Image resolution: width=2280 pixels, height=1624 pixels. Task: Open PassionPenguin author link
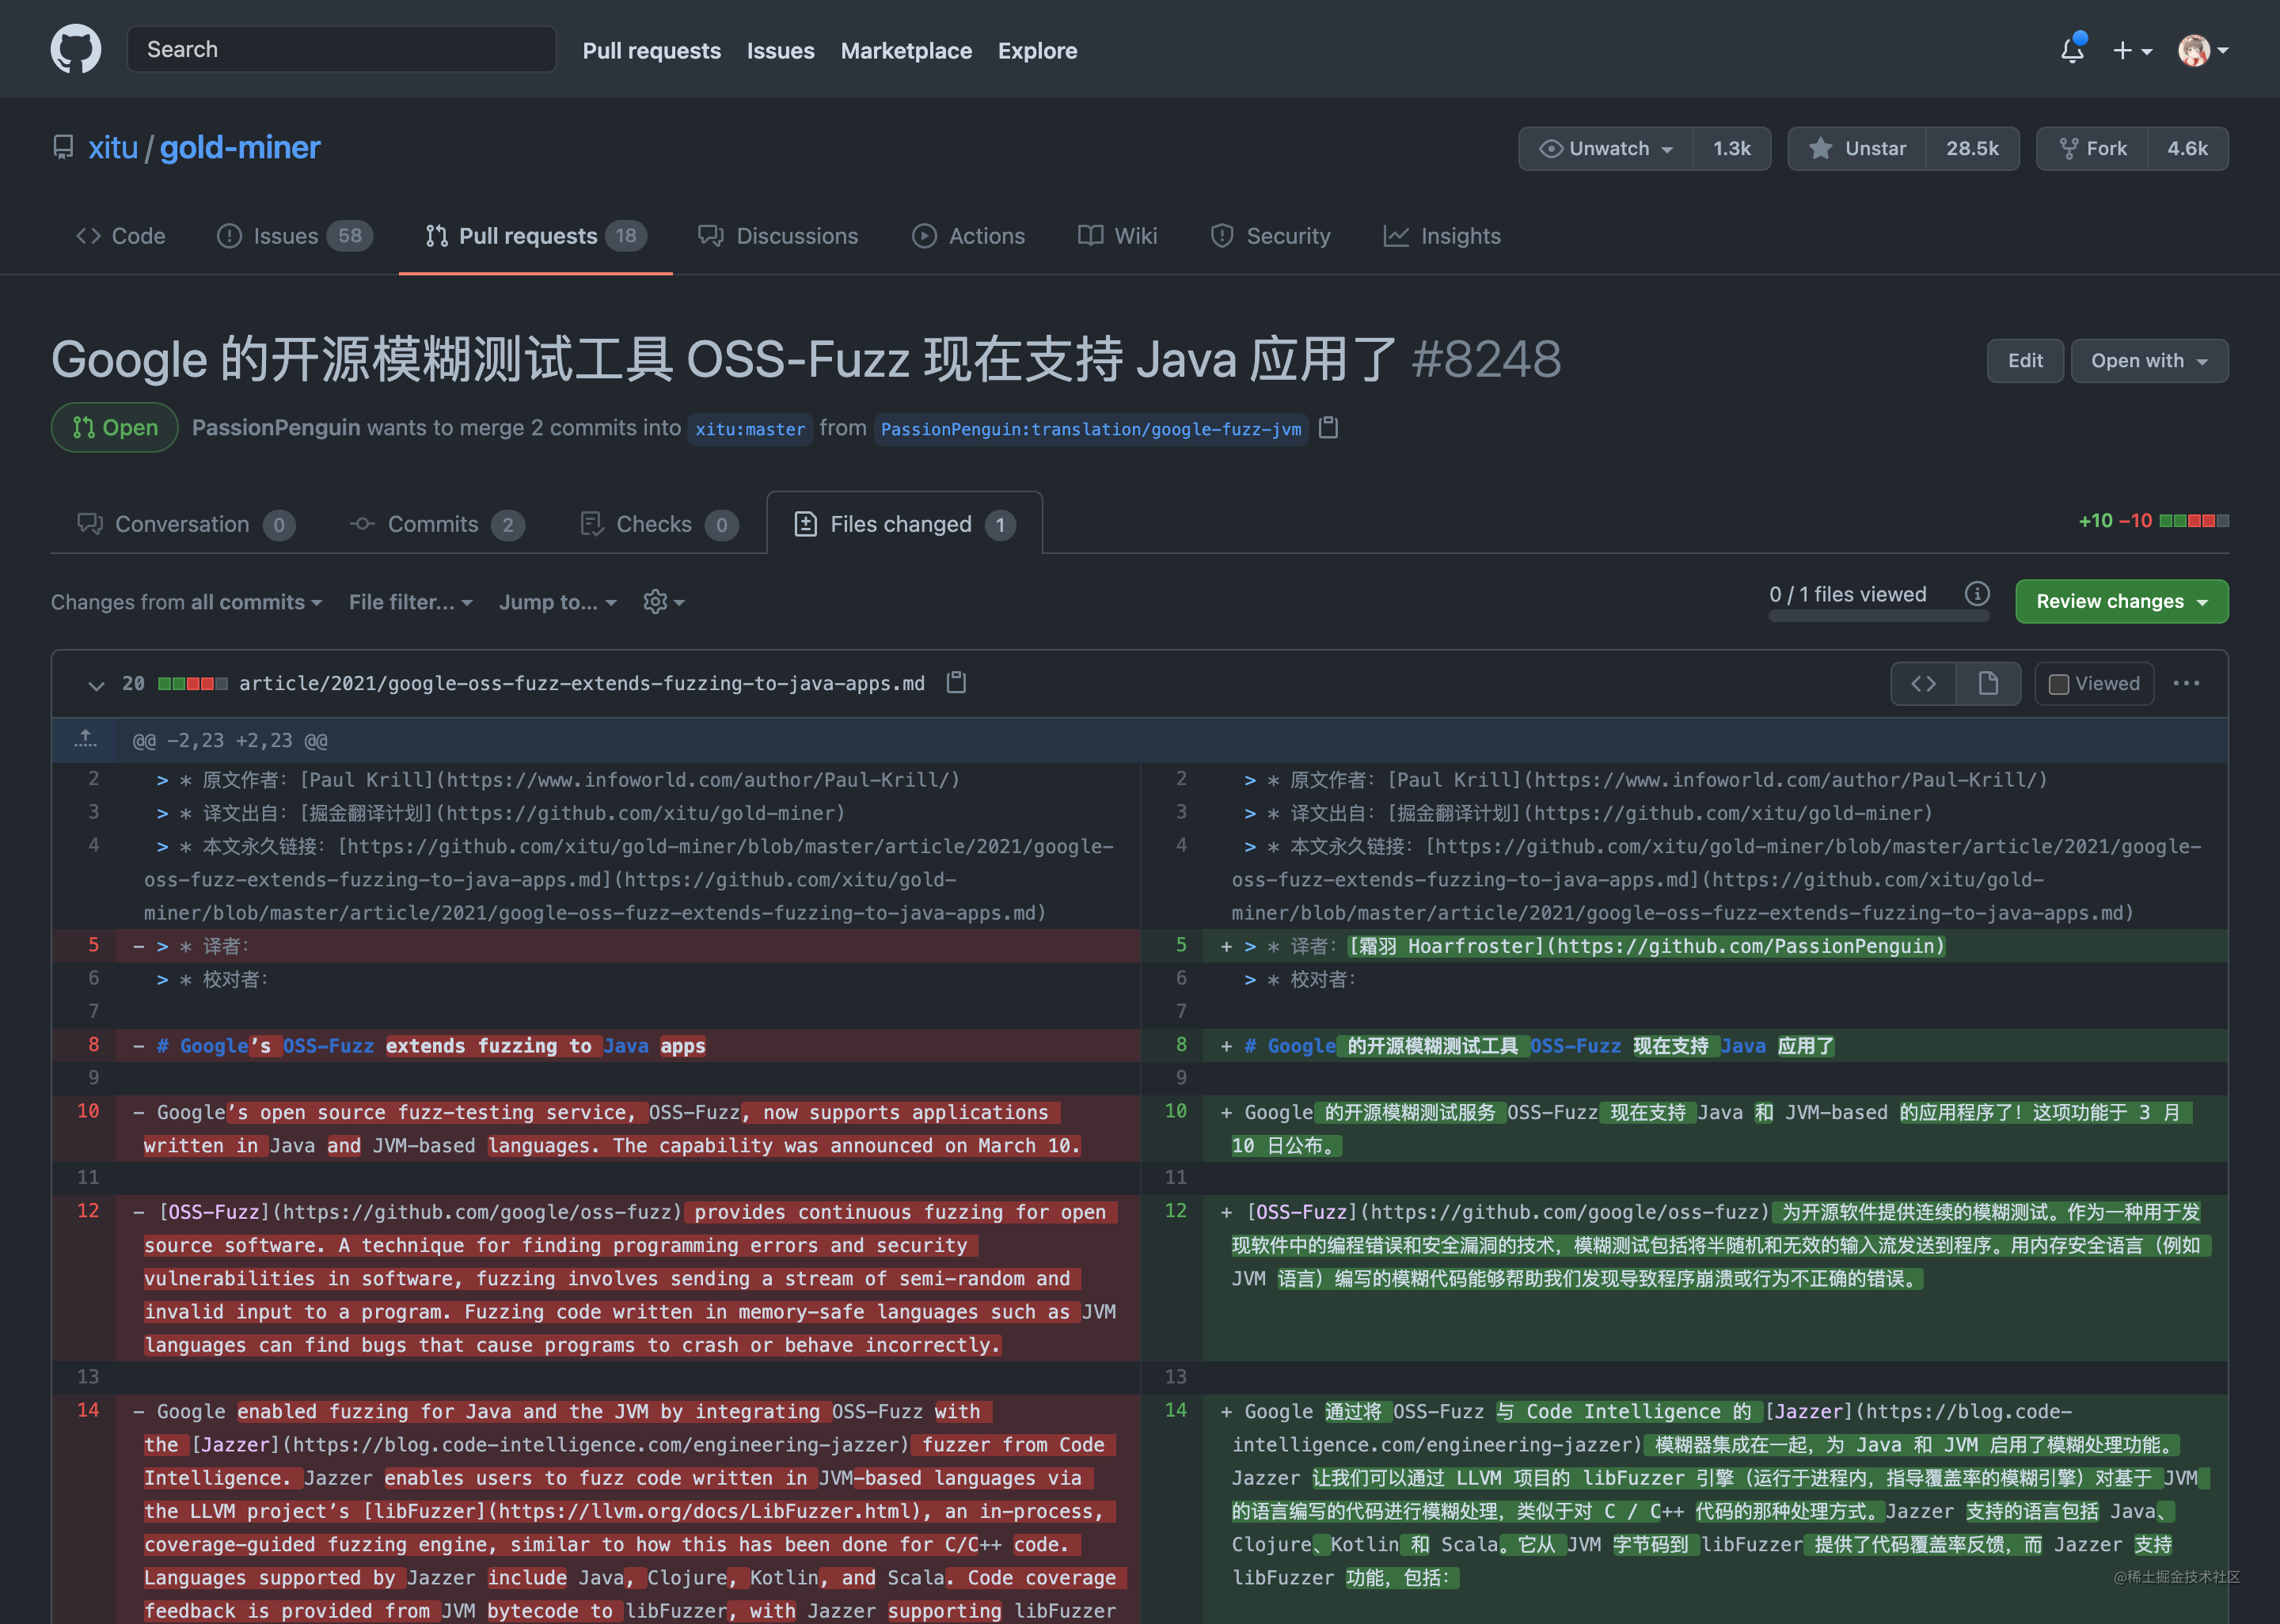tap(276, 428)
